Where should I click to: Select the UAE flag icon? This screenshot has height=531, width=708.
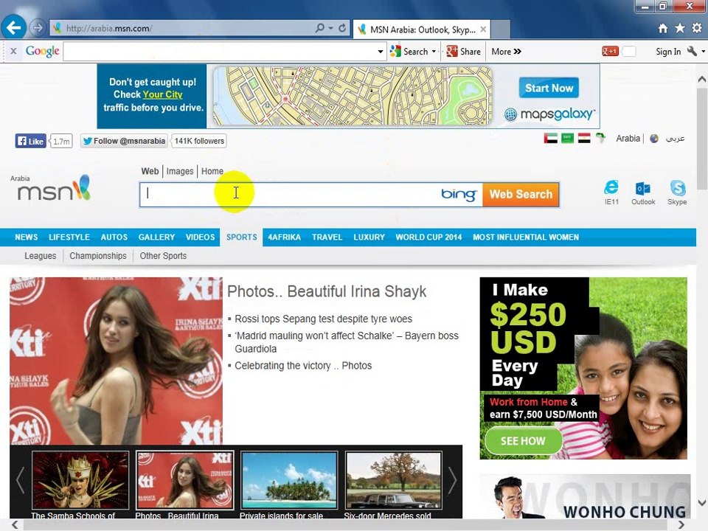click(550, 138)
